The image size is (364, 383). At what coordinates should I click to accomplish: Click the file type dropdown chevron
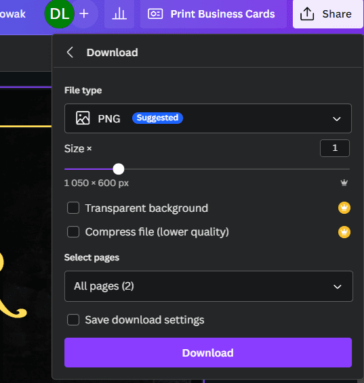point(337,119)
